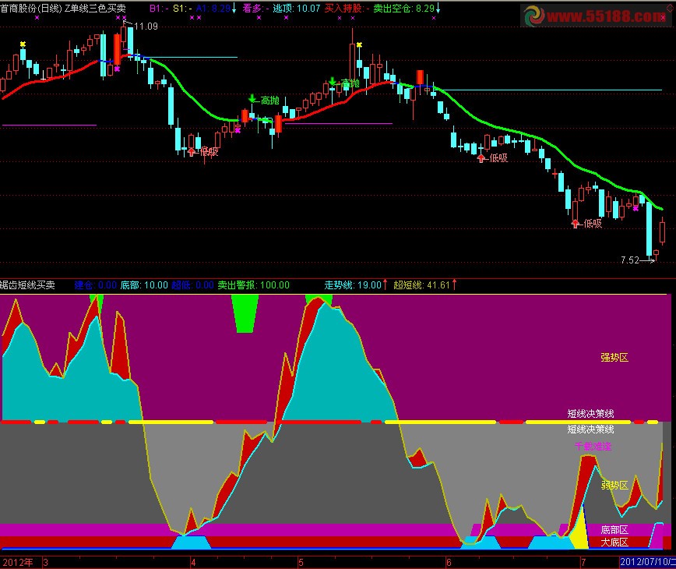Click the red diamond icon in the chart's top-right corner
The height and width of the screenshot is (569, 676).
(x=670, y=9)
